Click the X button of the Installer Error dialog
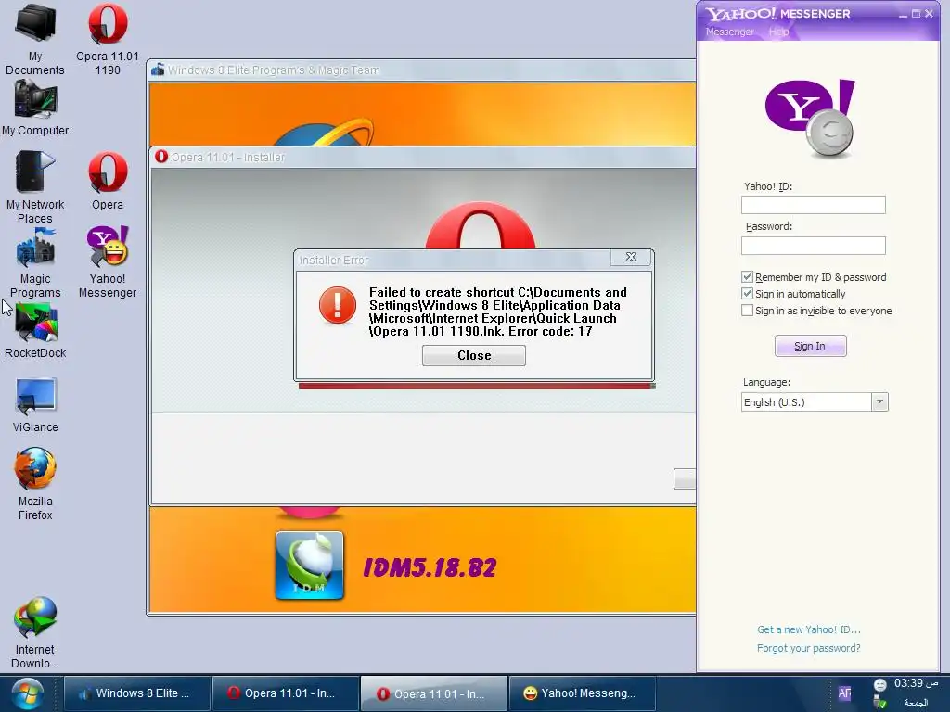 [631, 258]
